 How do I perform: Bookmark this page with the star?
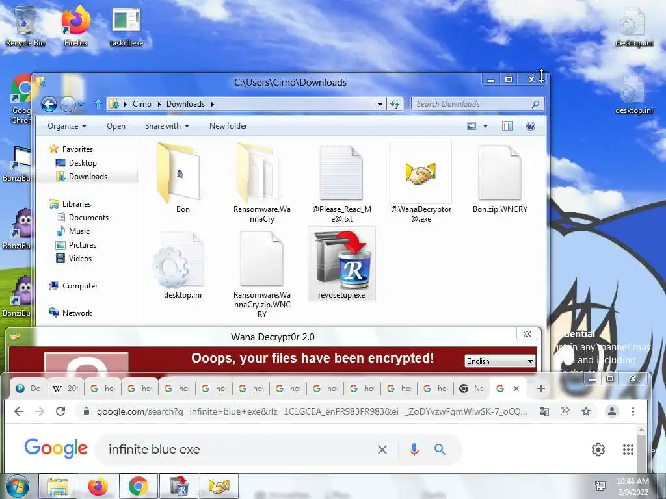pyautogui.click(x=586, y=411)
